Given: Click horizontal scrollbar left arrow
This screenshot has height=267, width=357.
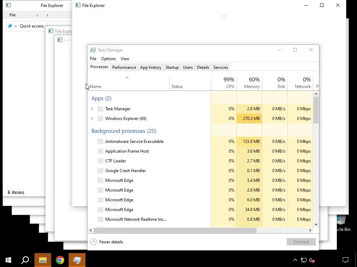Looking at the screenshot, I should pyautogui.click(x=91, y=230).
